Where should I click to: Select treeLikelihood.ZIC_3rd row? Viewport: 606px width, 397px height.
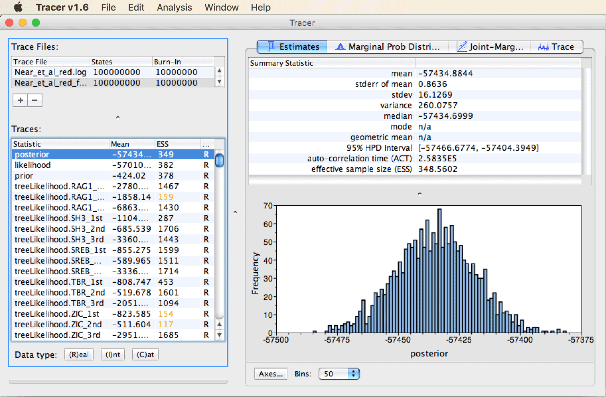pyautogui.click(x=113, y=335)
